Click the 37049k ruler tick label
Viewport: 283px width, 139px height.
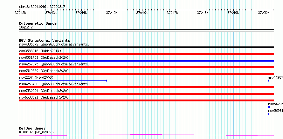point(233,13)
